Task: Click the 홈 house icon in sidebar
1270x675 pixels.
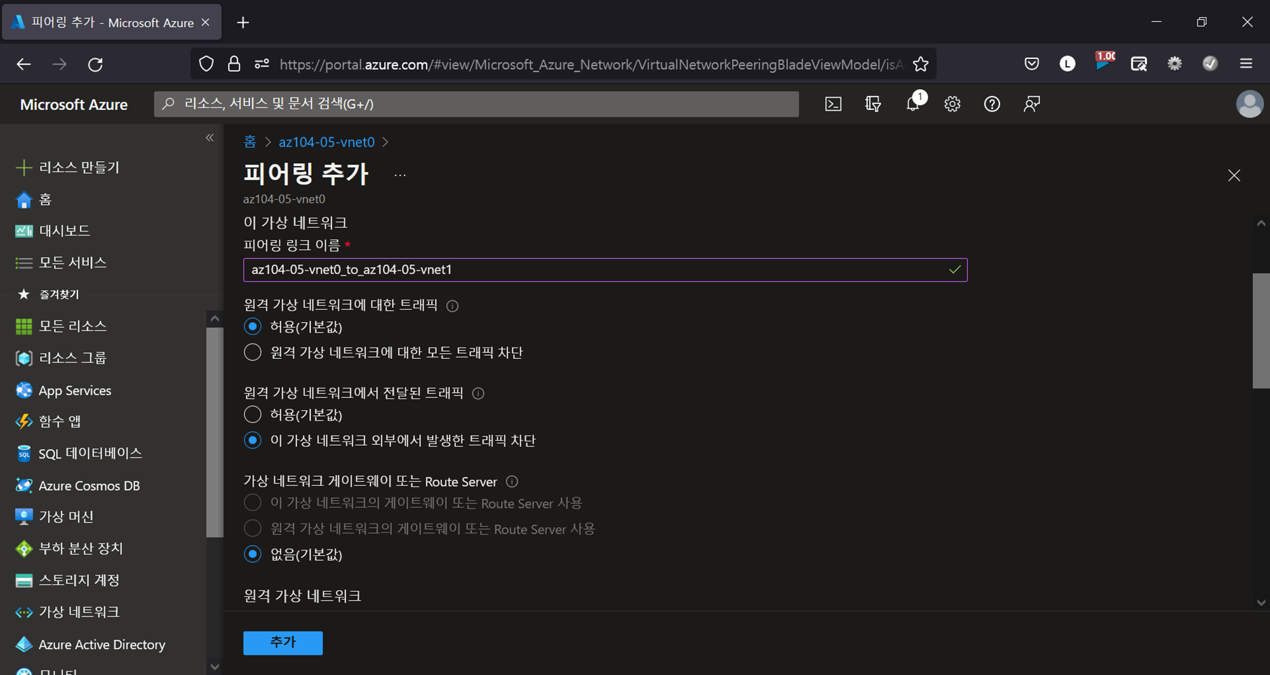Action: click(23, 199)
